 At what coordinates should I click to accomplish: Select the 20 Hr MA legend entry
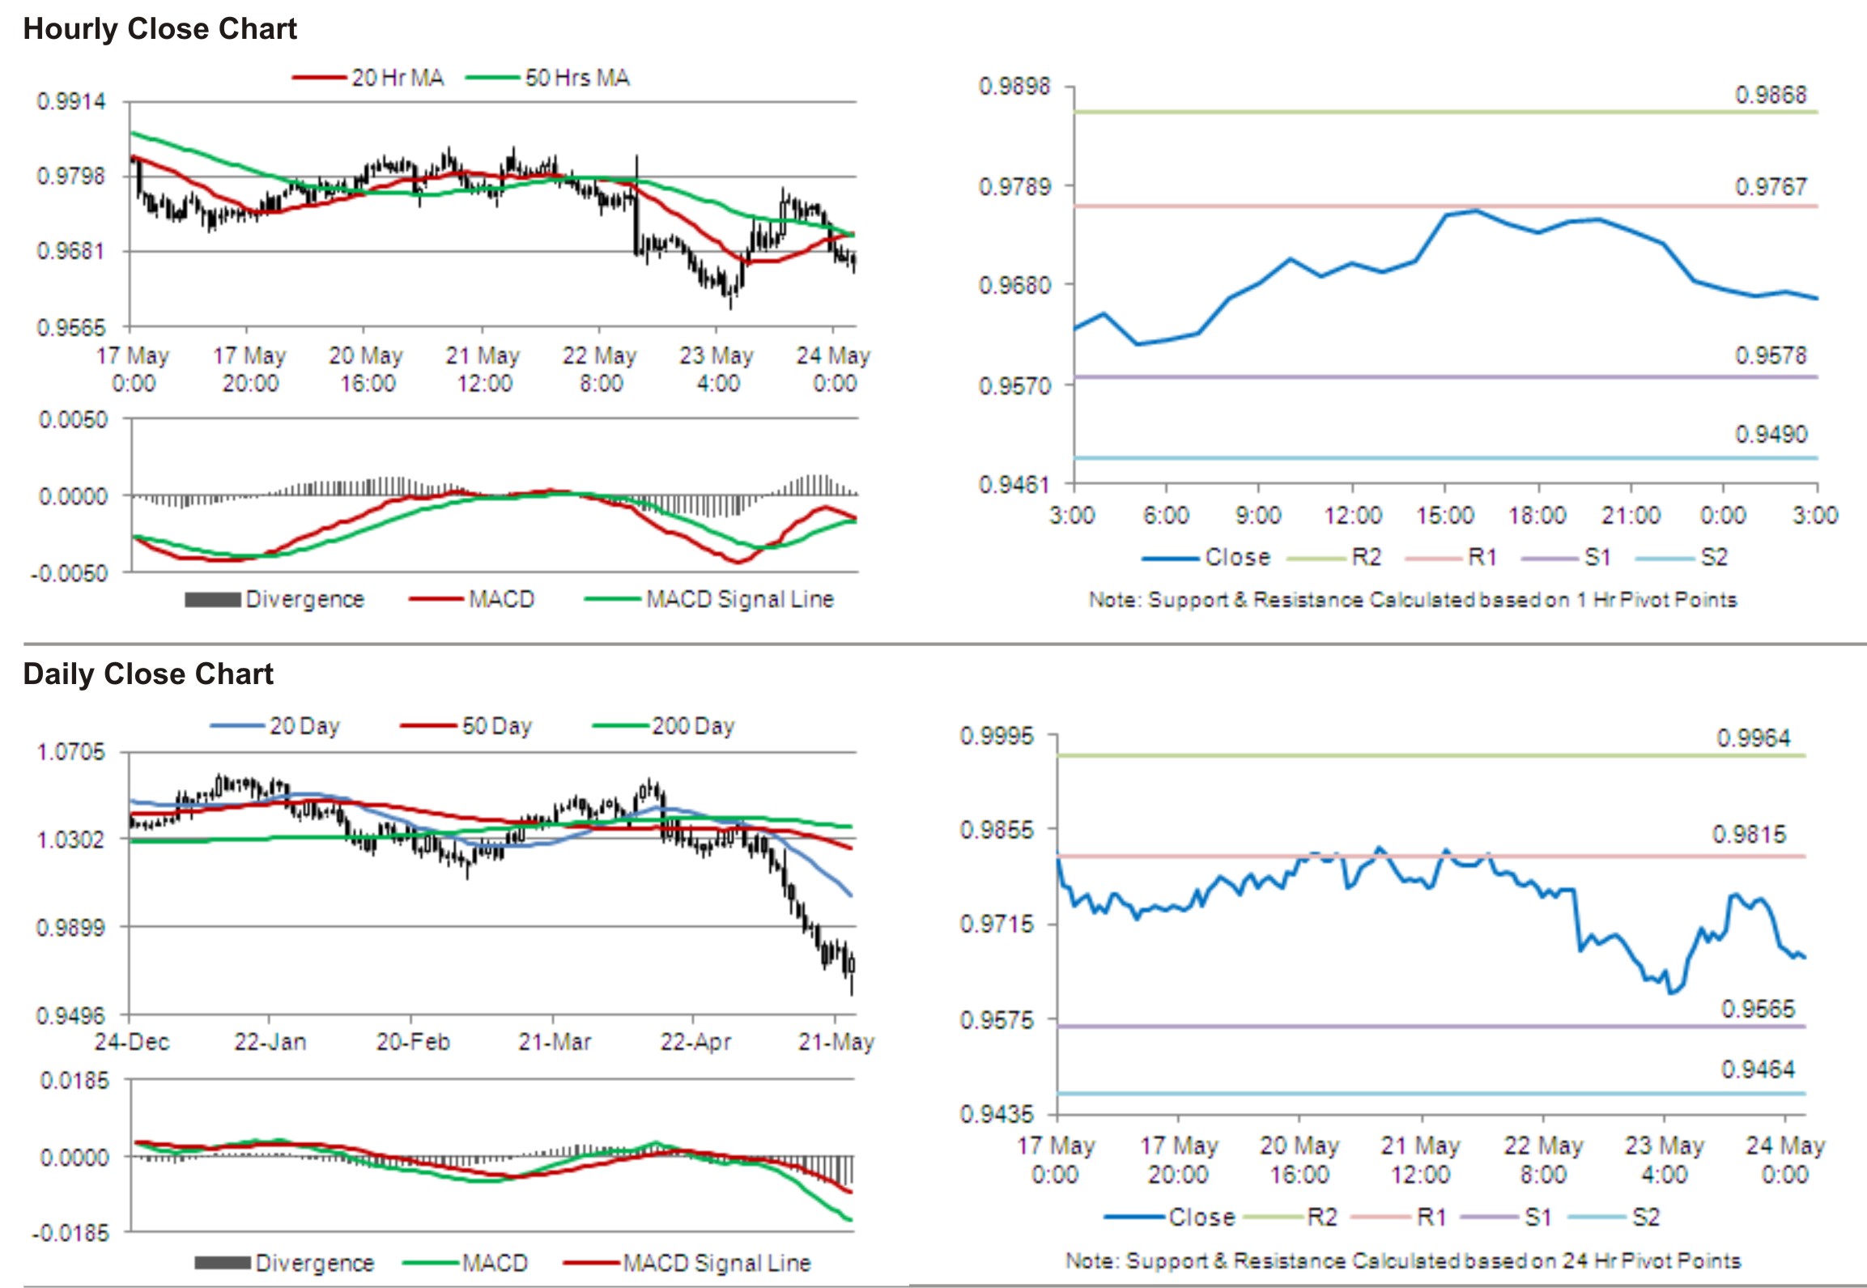coord(368,78)
